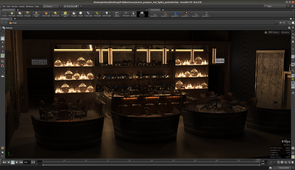This screenshot has height=170, width=295.
Task: Open the RPR Persp viewport dropdown
Action: (x=273, y=32)
